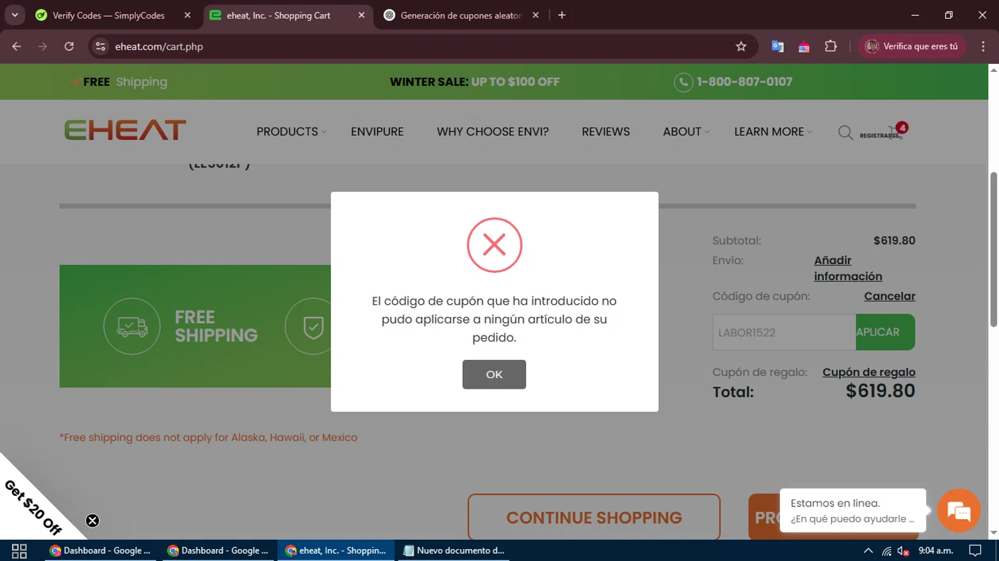The width and height of the screenshot is (999, 561).
Task: Open the tab search dropdown arrow
Action: [x=15, y=15]
